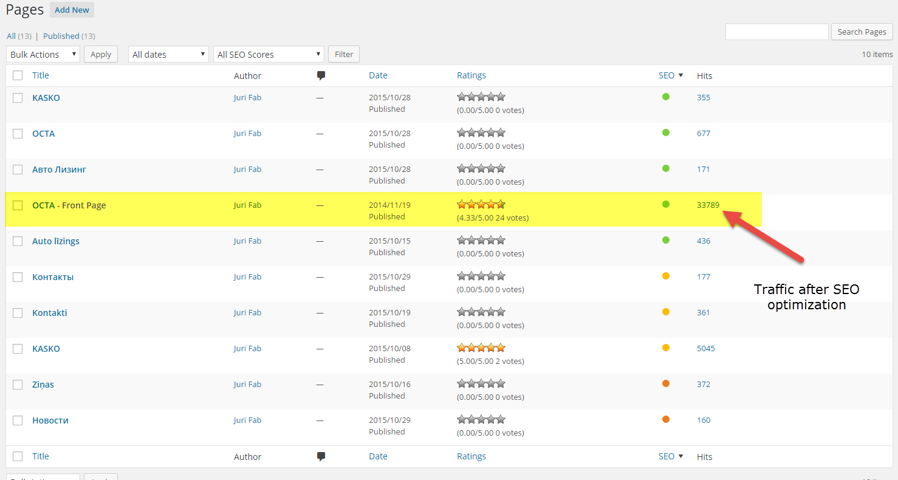Click the gold stars on 5045-hit KASKO row
Screen dimensions: 898x480
(481, 348)
